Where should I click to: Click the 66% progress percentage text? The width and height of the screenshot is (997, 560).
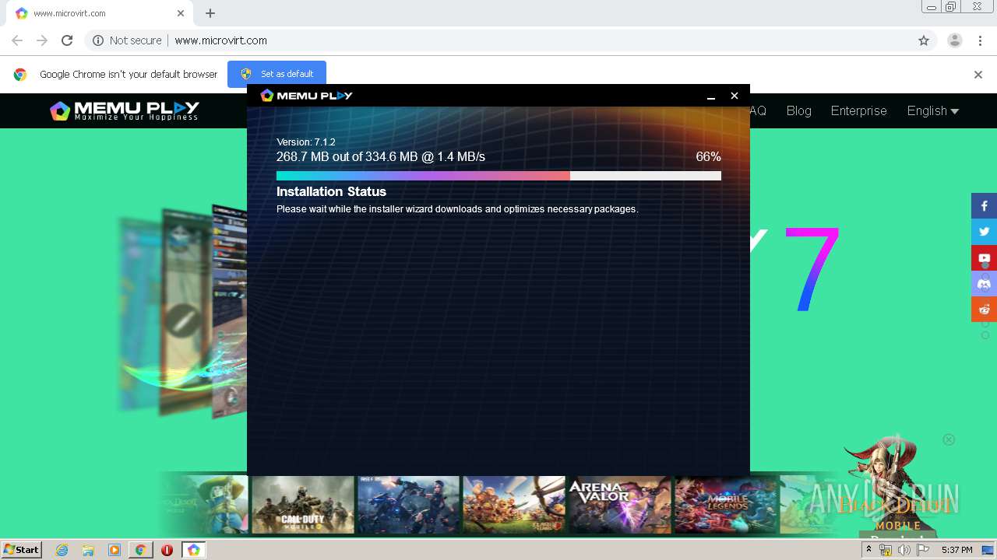click(708, 157)
